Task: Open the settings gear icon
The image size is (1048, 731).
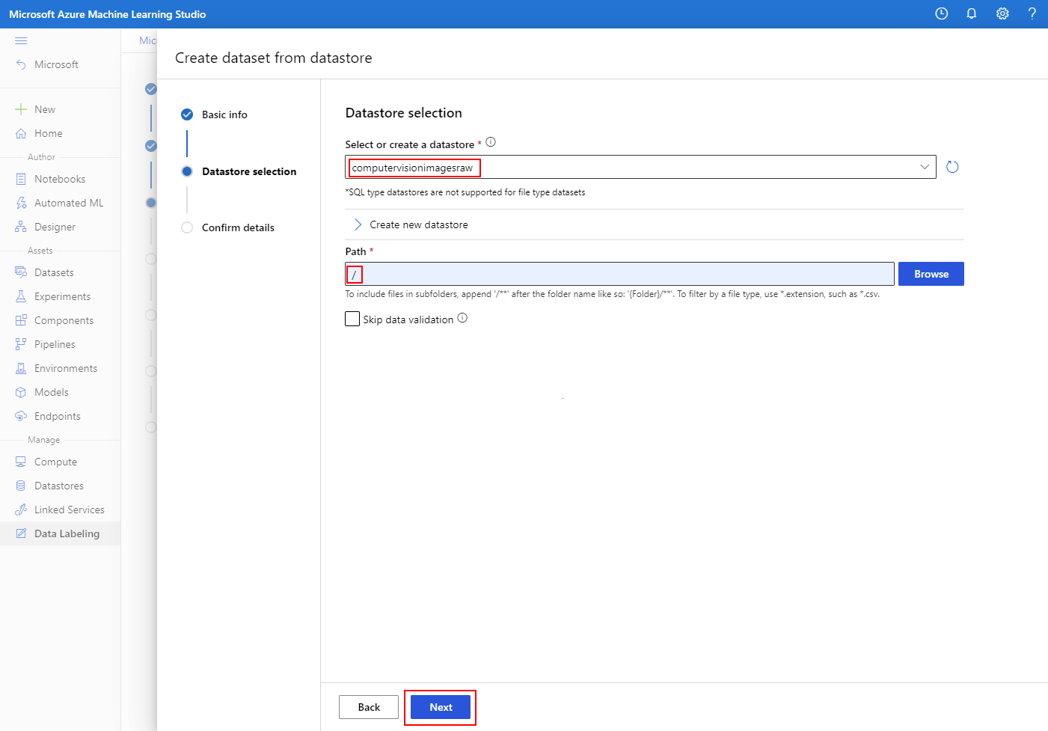Action: (1002, 13)
